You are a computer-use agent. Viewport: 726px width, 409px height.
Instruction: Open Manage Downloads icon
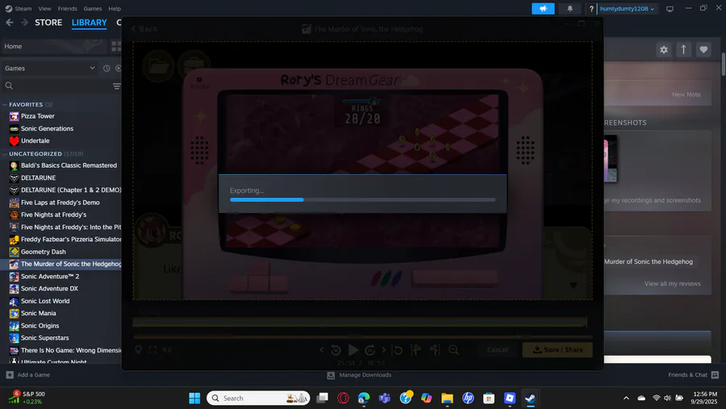pos(331,375)
